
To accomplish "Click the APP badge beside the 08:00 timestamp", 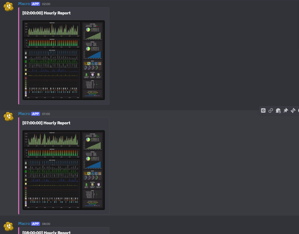I will 35,224.
